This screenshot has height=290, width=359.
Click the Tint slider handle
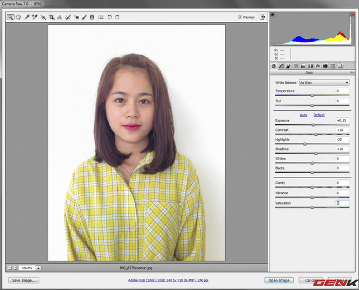click(312, 106)
